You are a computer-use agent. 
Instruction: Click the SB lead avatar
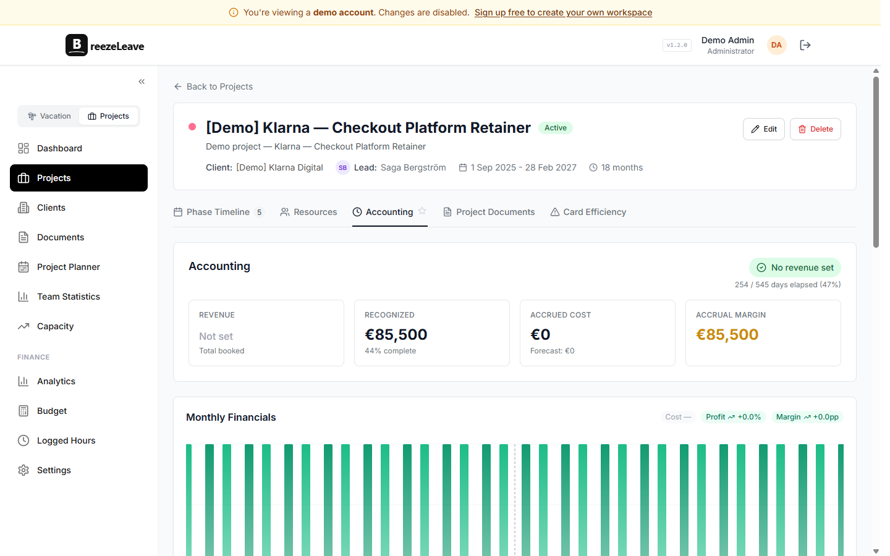click(343, 167)
